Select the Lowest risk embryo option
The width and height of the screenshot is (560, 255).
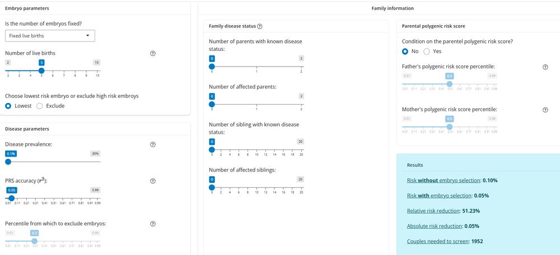[x=8, y=106]
